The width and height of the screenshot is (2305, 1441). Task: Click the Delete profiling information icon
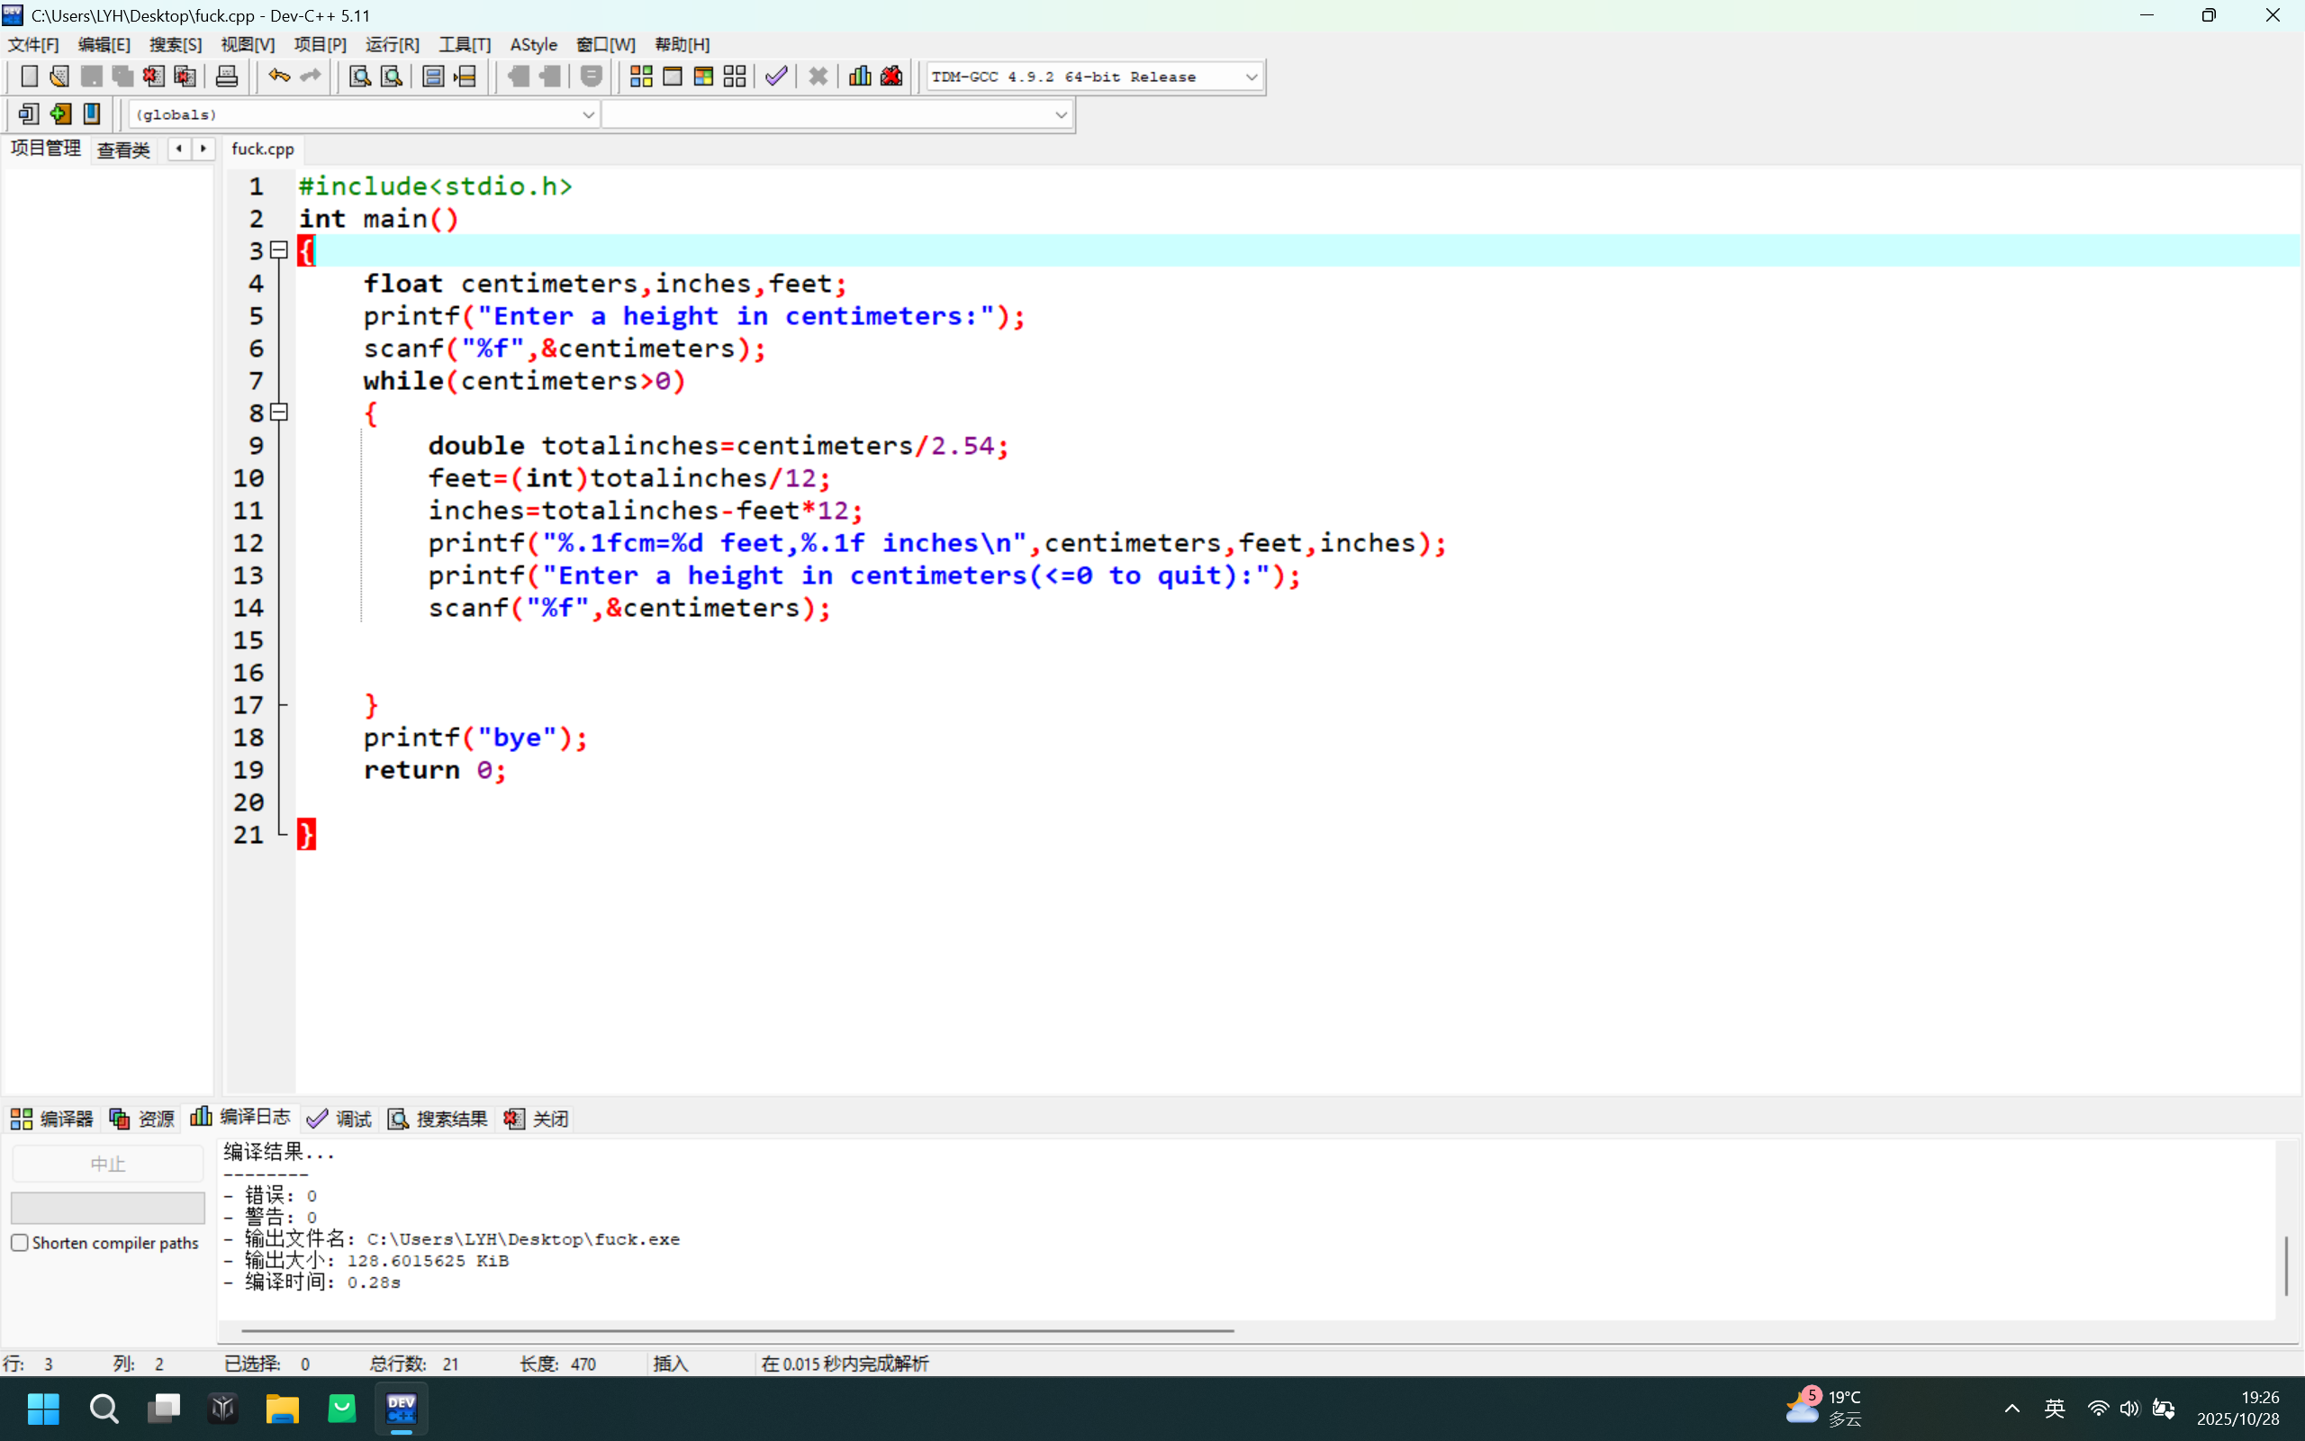click(891, 77)
